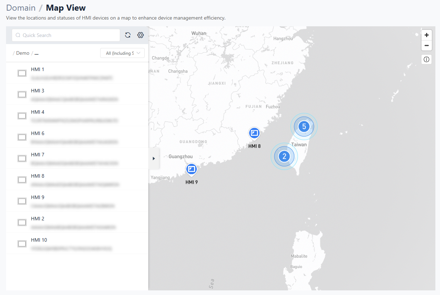Viewport: 440px width, 295px height.
Task: Expand the ellipsis in breadcrumb path
Action: tap(37, 53)
